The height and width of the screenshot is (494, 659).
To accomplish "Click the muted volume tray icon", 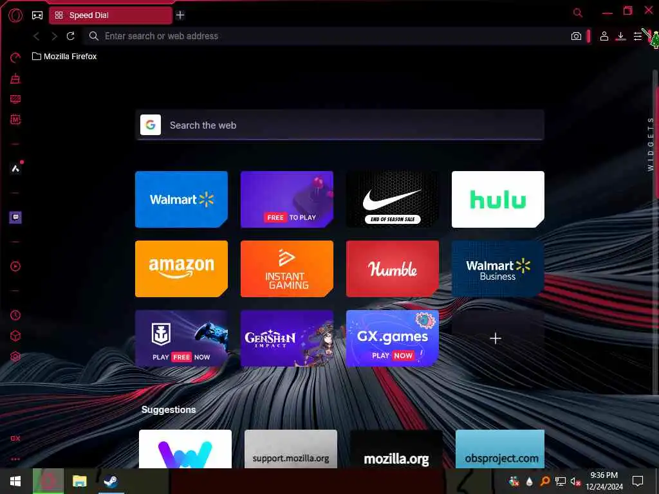I will pyautogui.click(x=575, y=481).
